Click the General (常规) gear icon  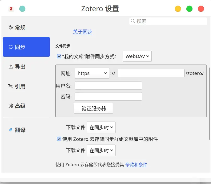(11, 27)
